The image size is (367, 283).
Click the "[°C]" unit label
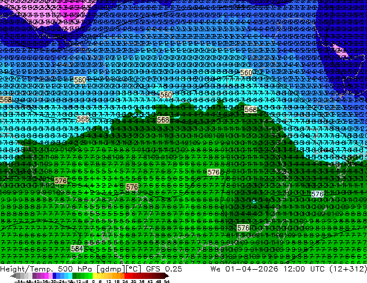click(x=134, y=269)
